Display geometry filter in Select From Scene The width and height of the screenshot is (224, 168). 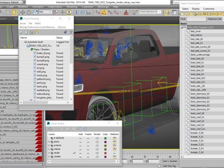coord(182,14)
